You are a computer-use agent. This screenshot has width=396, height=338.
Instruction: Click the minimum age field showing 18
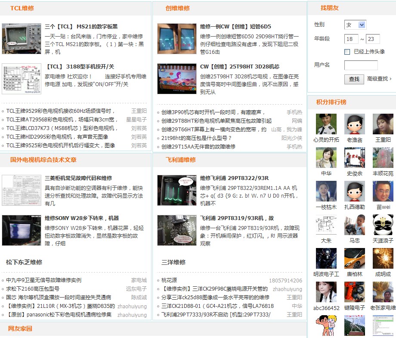(x=351, y=39)
